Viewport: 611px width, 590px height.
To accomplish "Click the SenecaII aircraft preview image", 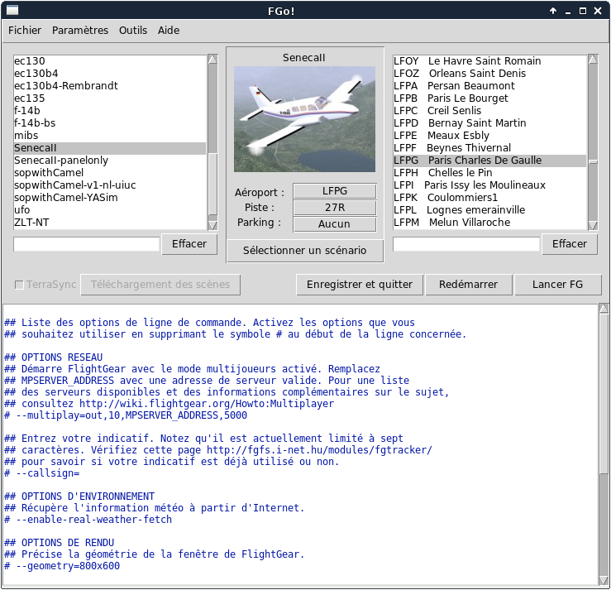I will 304,119.
